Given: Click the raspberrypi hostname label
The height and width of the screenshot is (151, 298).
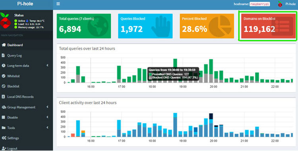Looking at the screenshot, I should [x=259, y=4].
